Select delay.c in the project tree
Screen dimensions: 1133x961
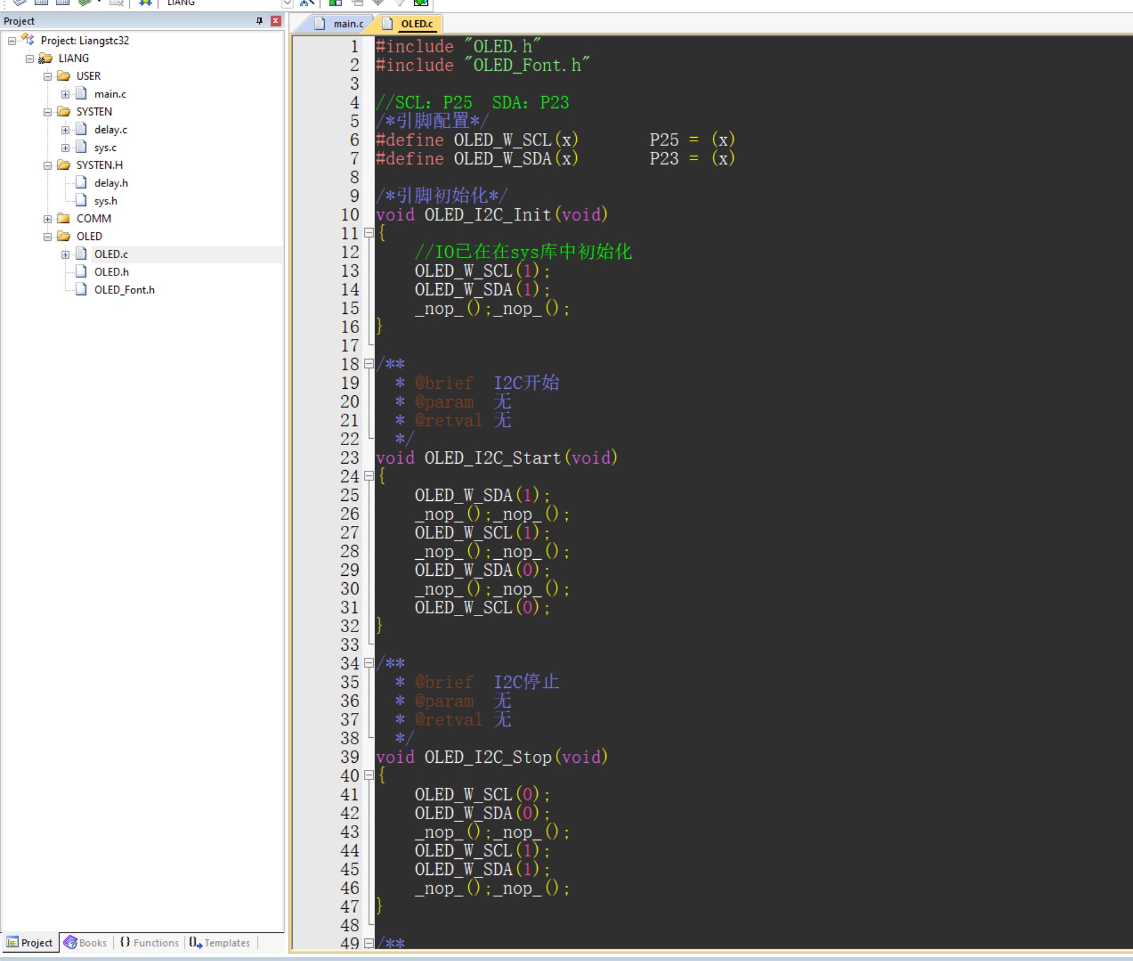(110, 129)
